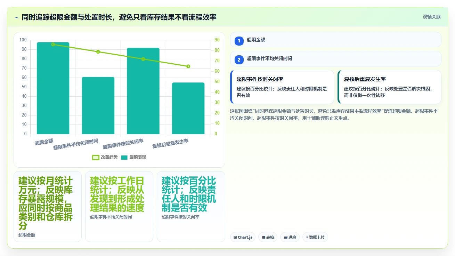Screen dimensions: 455x256
Task: Click the 超限事件平均关闭时间 x-axis label
Action: (x=76, y=144)
